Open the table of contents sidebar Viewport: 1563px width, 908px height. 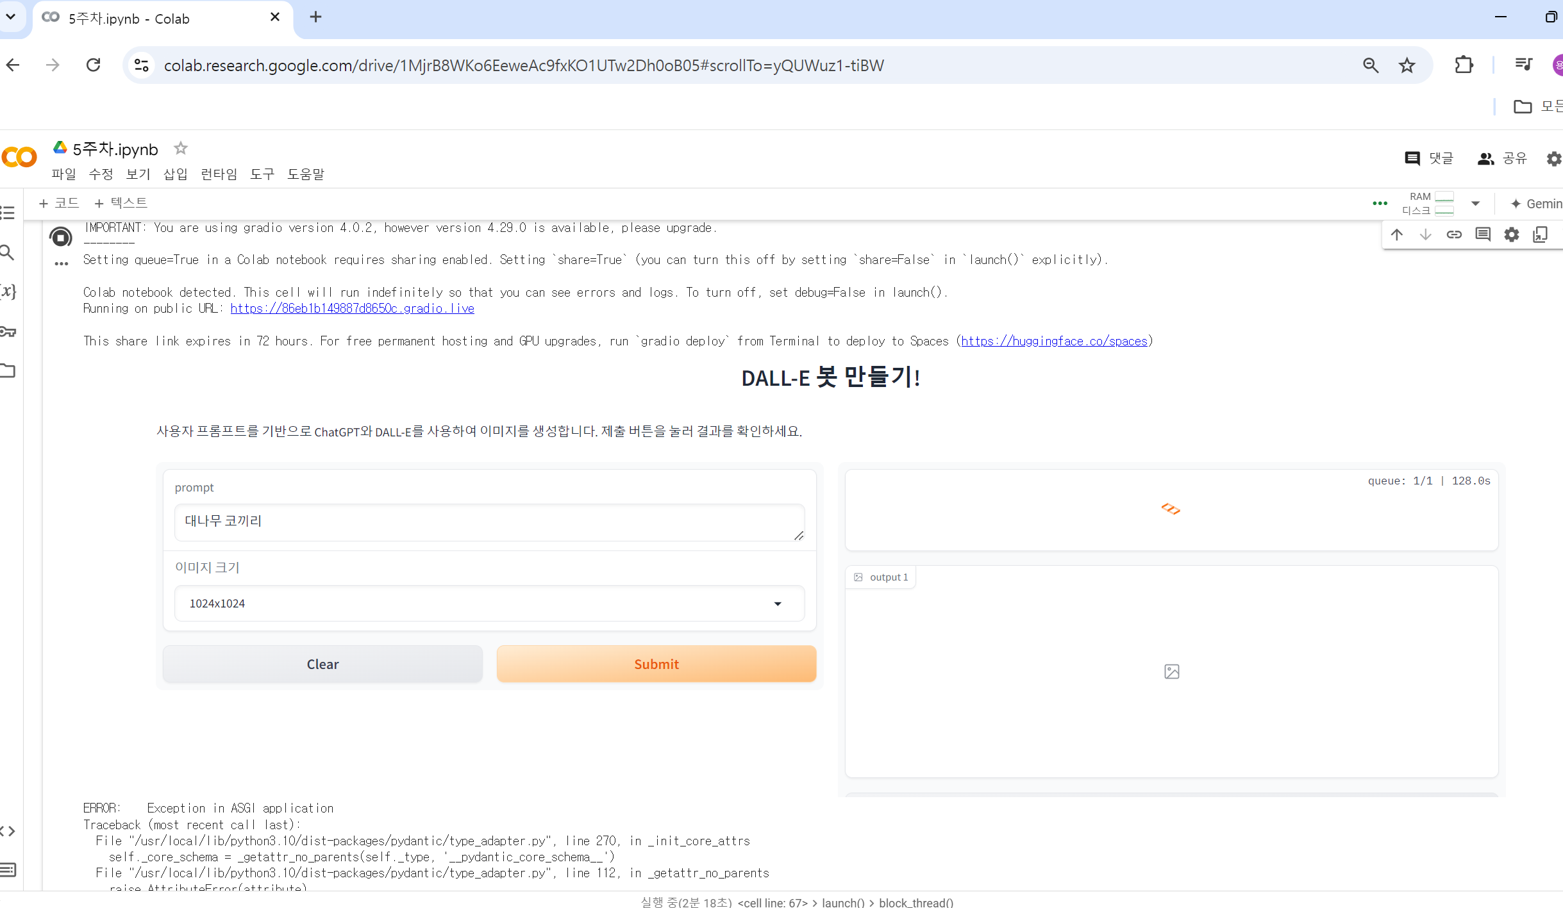[x=8, y=213]
